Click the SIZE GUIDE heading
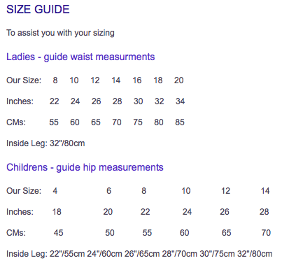Image resolution: width=282 pixels, height=263 pixels. pyautogui.click(x=38, y=10)
